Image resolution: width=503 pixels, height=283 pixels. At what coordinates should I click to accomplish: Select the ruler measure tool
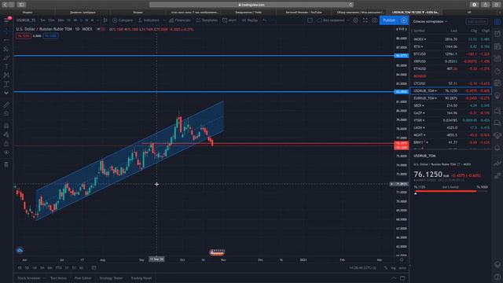[x=6, y=105]
